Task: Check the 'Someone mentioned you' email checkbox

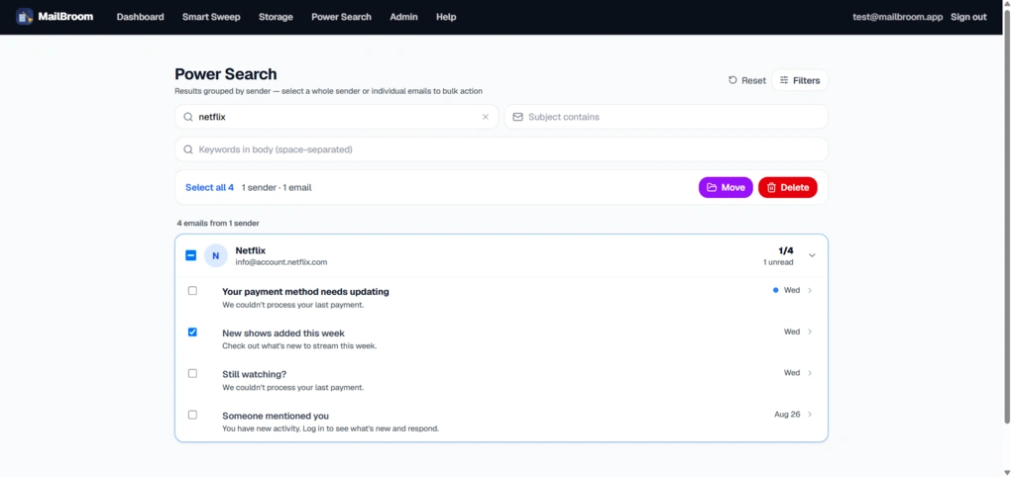Action: pyautogui.click(x=192, y=415)
